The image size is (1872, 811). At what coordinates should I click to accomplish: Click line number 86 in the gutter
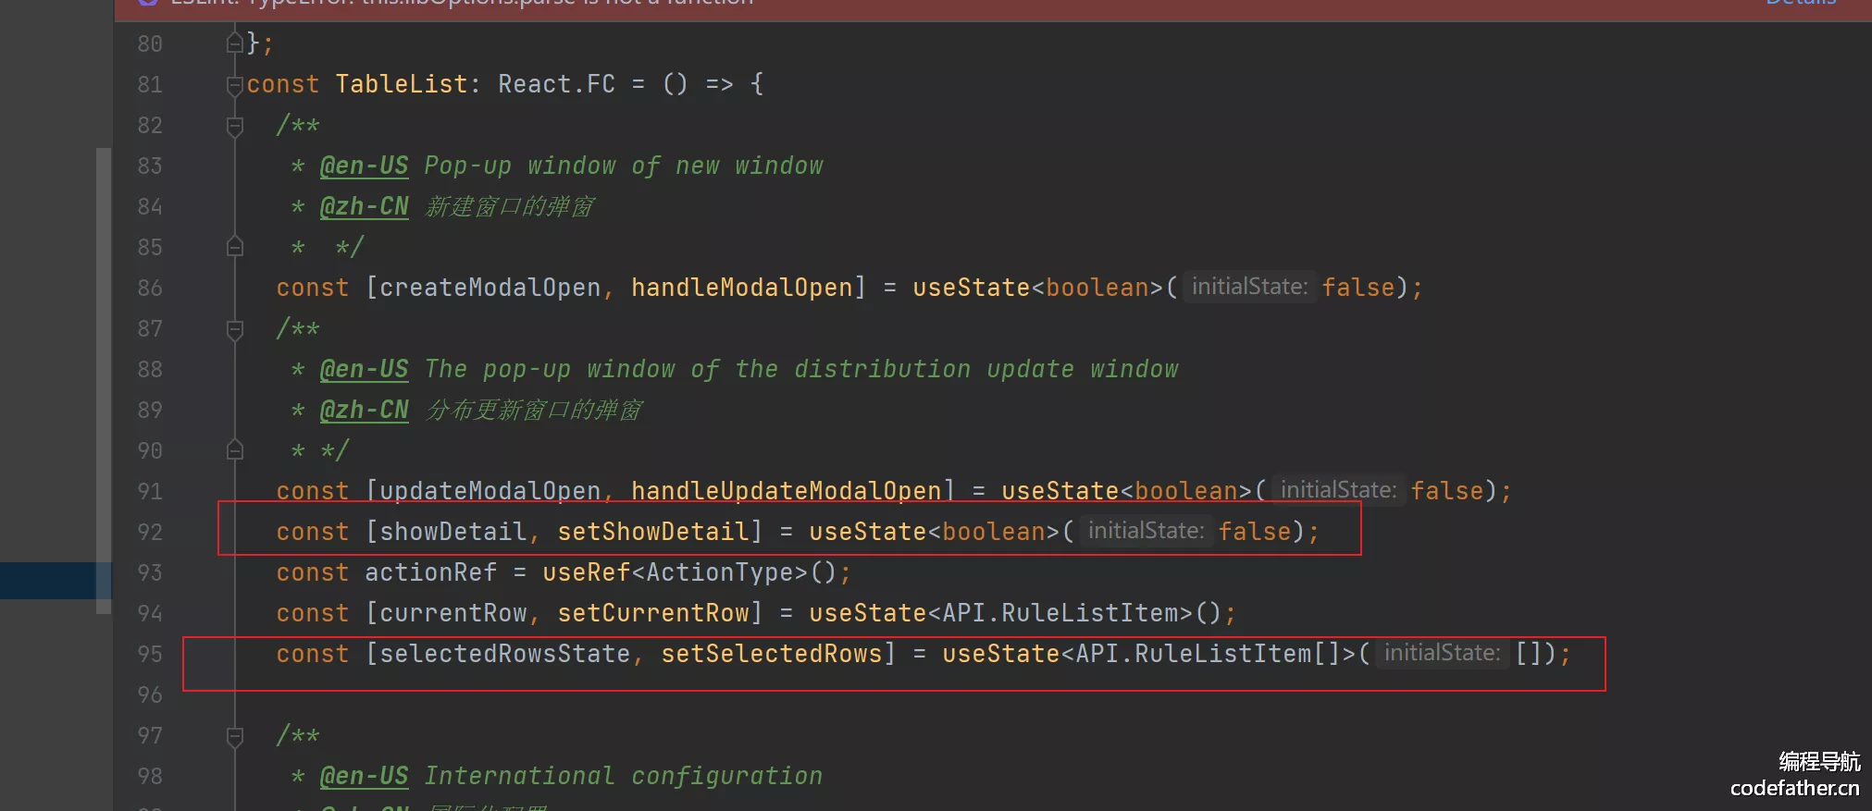[x=150, y=288]
